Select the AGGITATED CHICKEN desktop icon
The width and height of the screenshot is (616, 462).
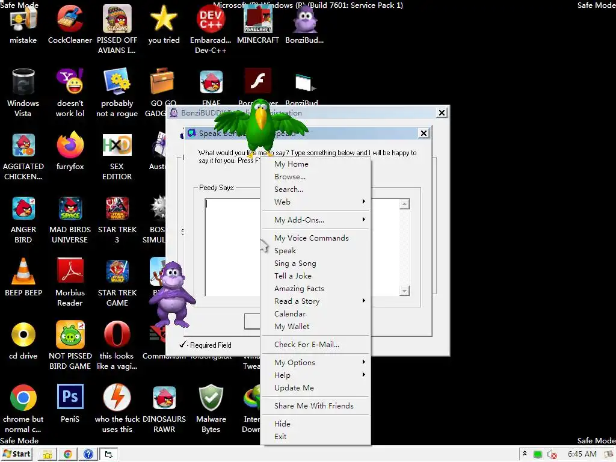click(x=23, y=156)
